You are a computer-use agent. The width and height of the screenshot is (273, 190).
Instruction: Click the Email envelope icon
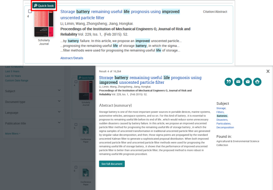click(238, 82)
